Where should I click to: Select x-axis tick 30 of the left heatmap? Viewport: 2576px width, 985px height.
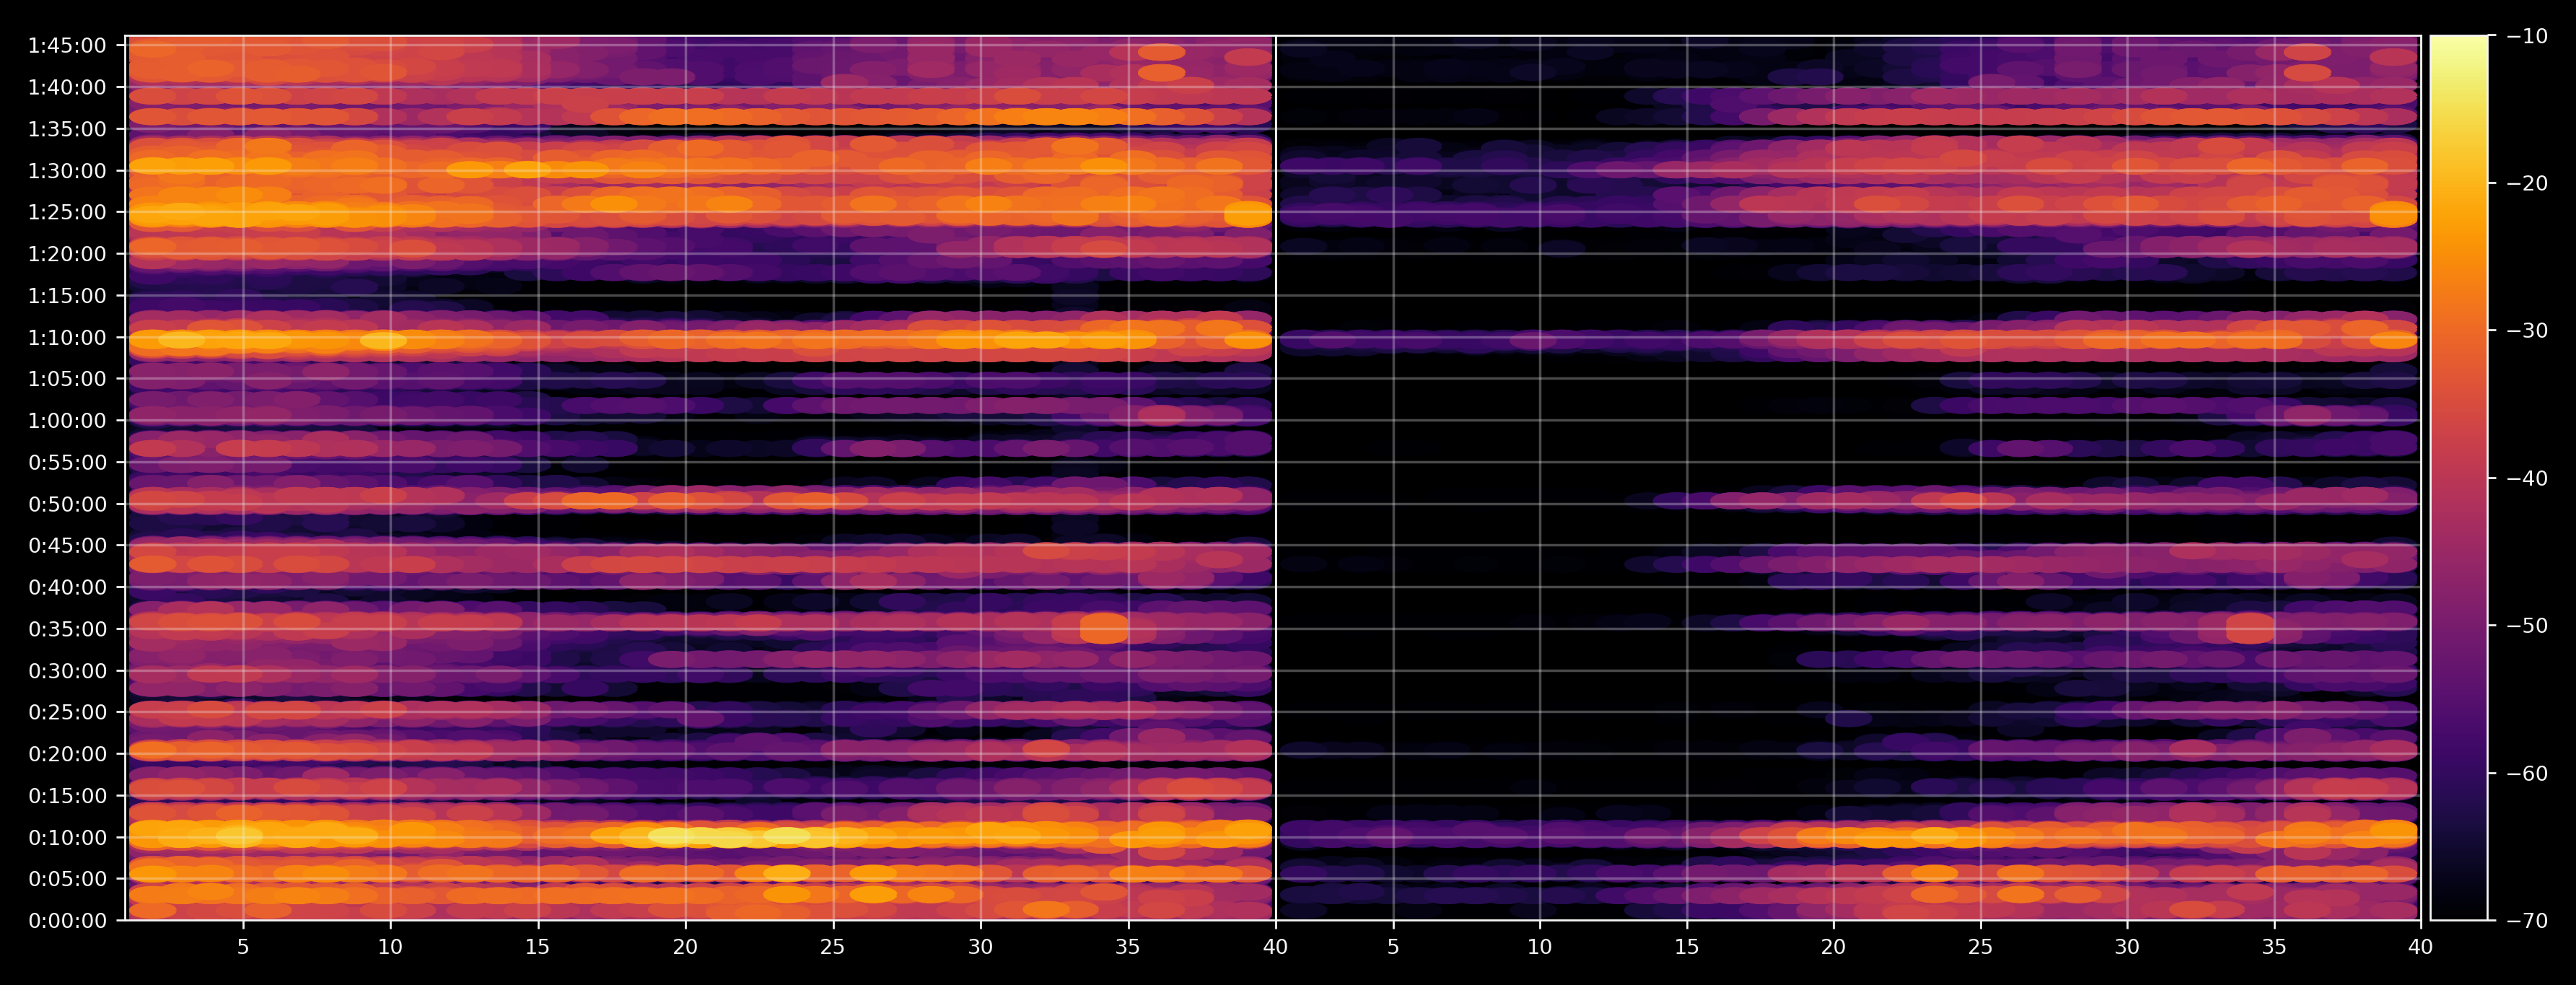click(981, 947)
